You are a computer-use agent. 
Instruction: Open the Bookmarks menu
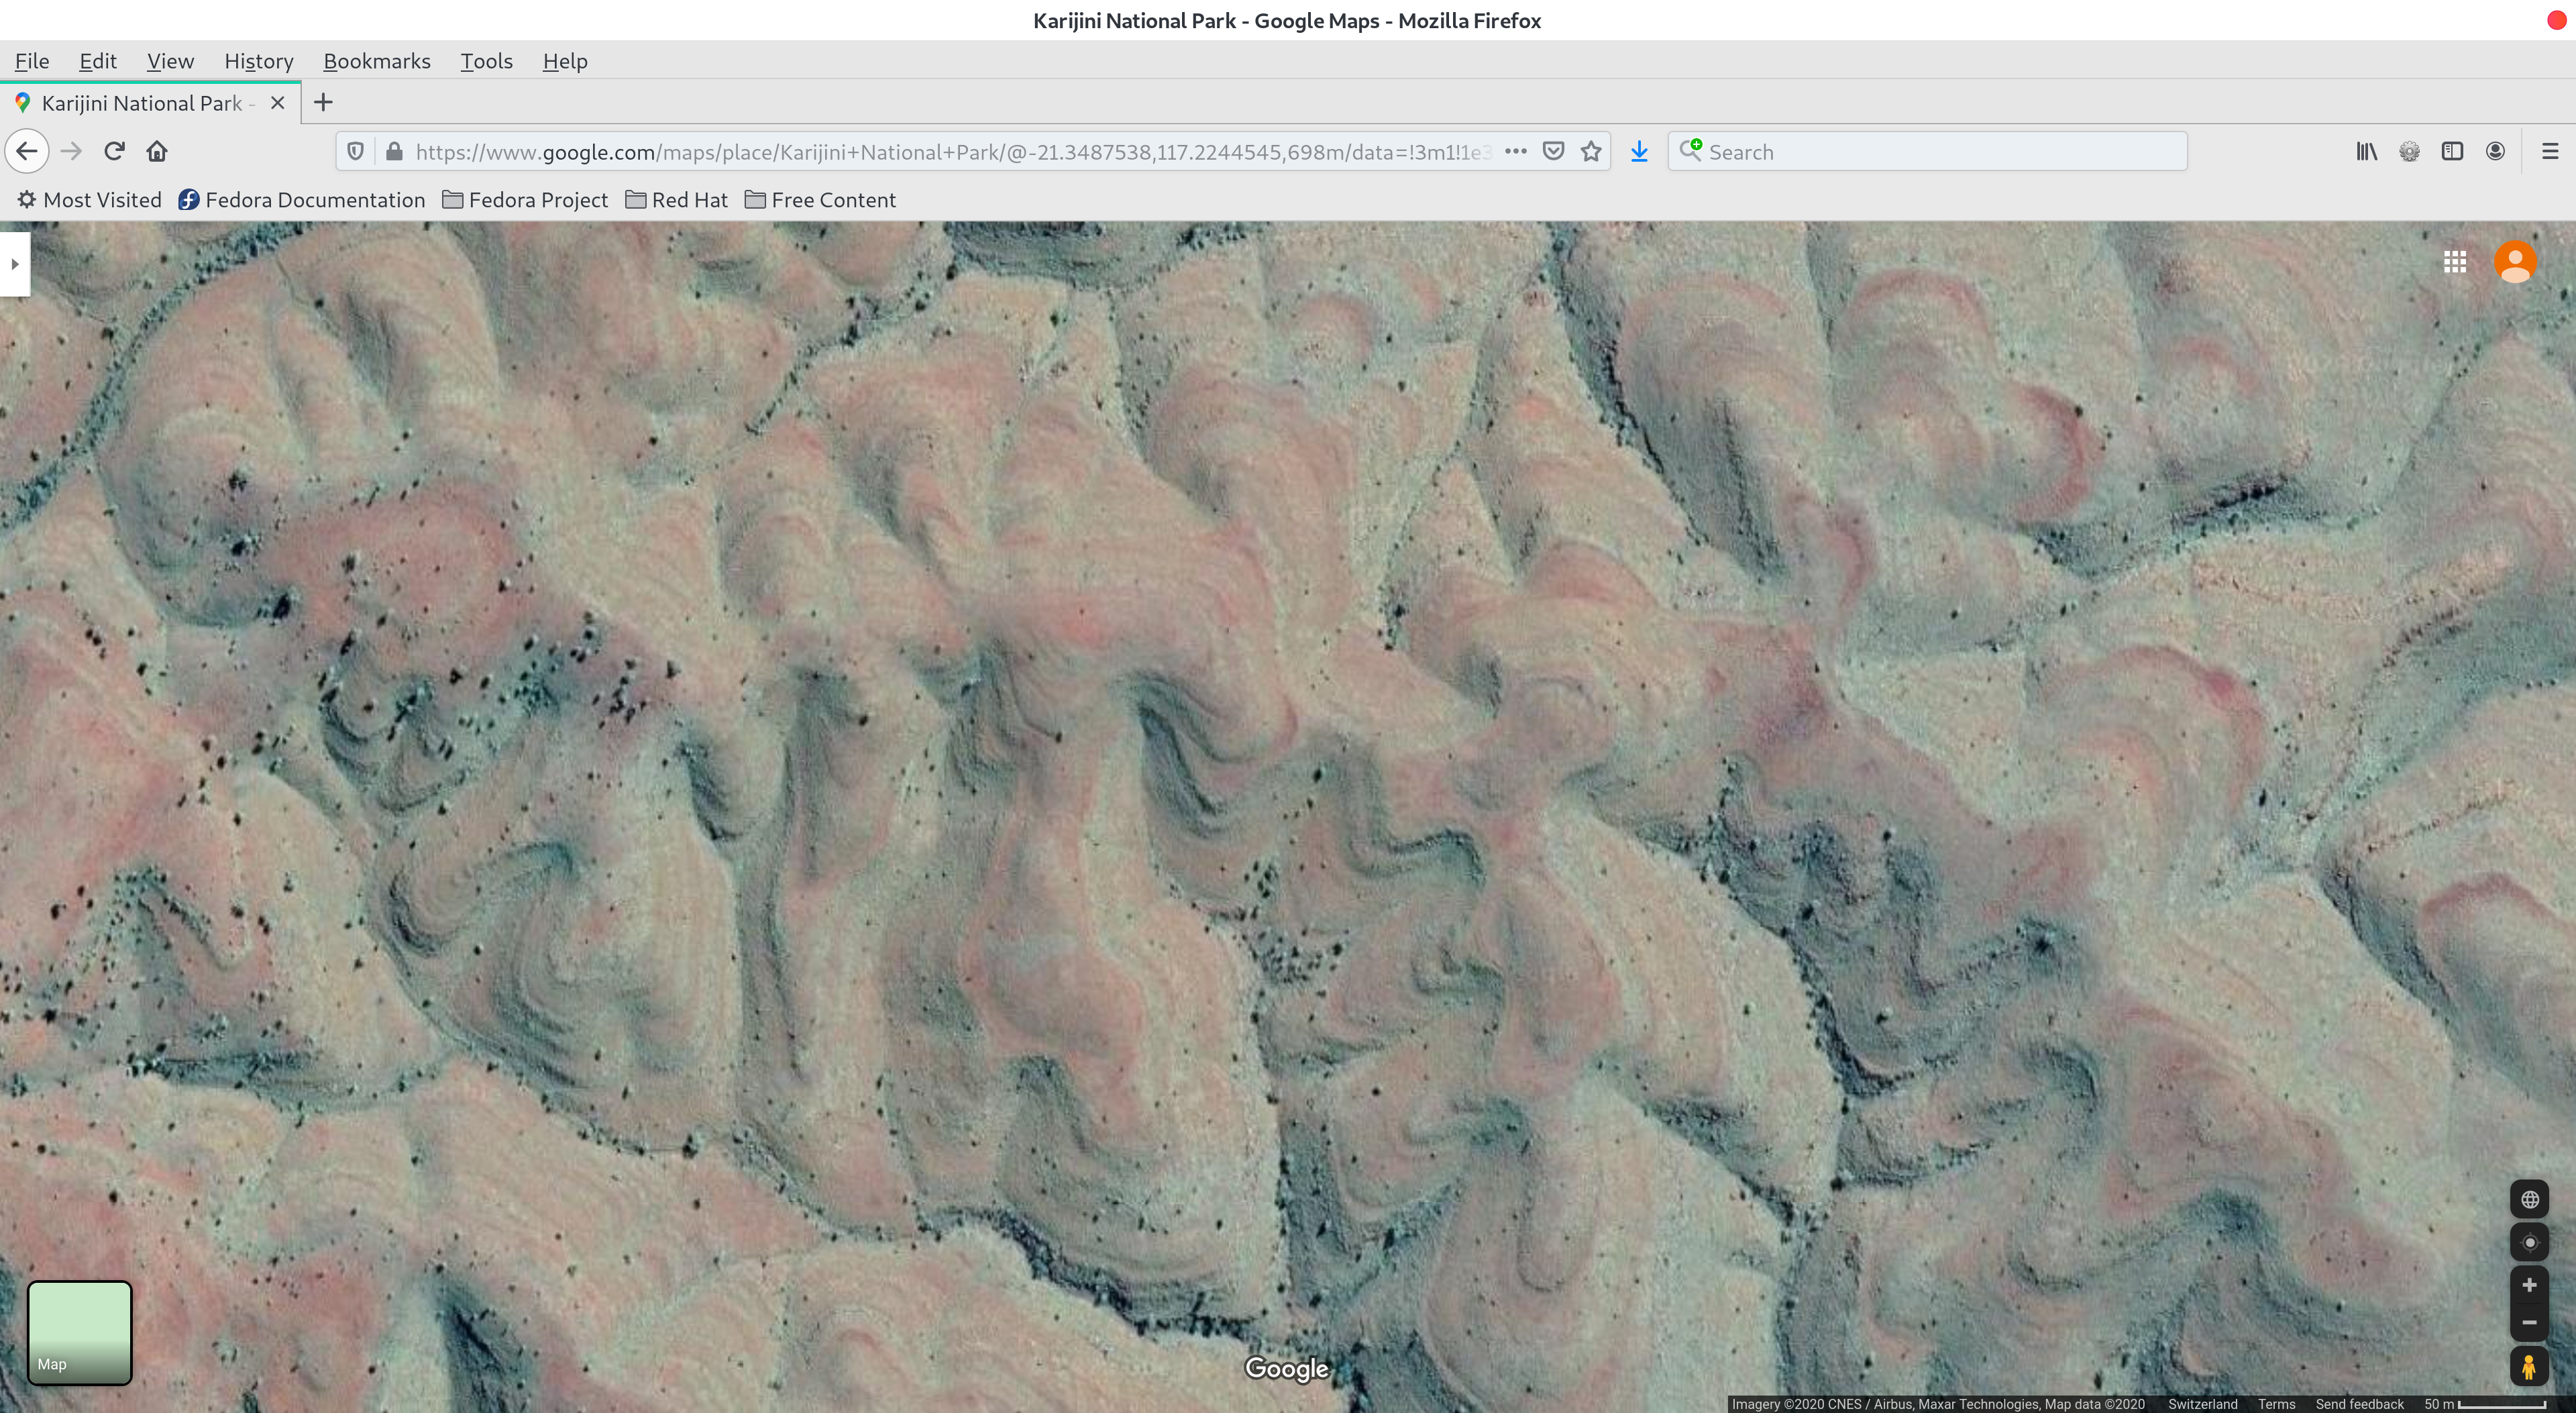pyautogui.click(x=377, y=61)
